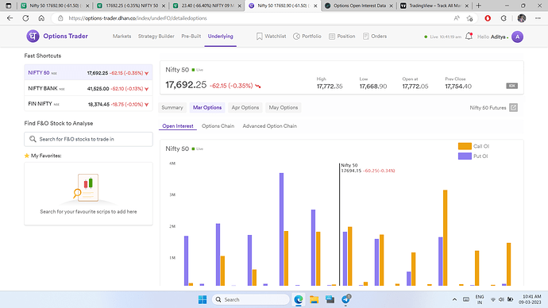Select Mar Options tab
Viewport: 548px width, 308px height.
click(x=207, y=107)
